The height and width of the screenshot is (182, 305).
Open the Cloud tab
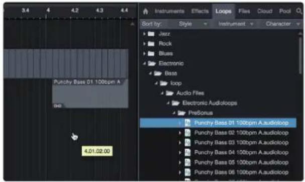(264, 11)
